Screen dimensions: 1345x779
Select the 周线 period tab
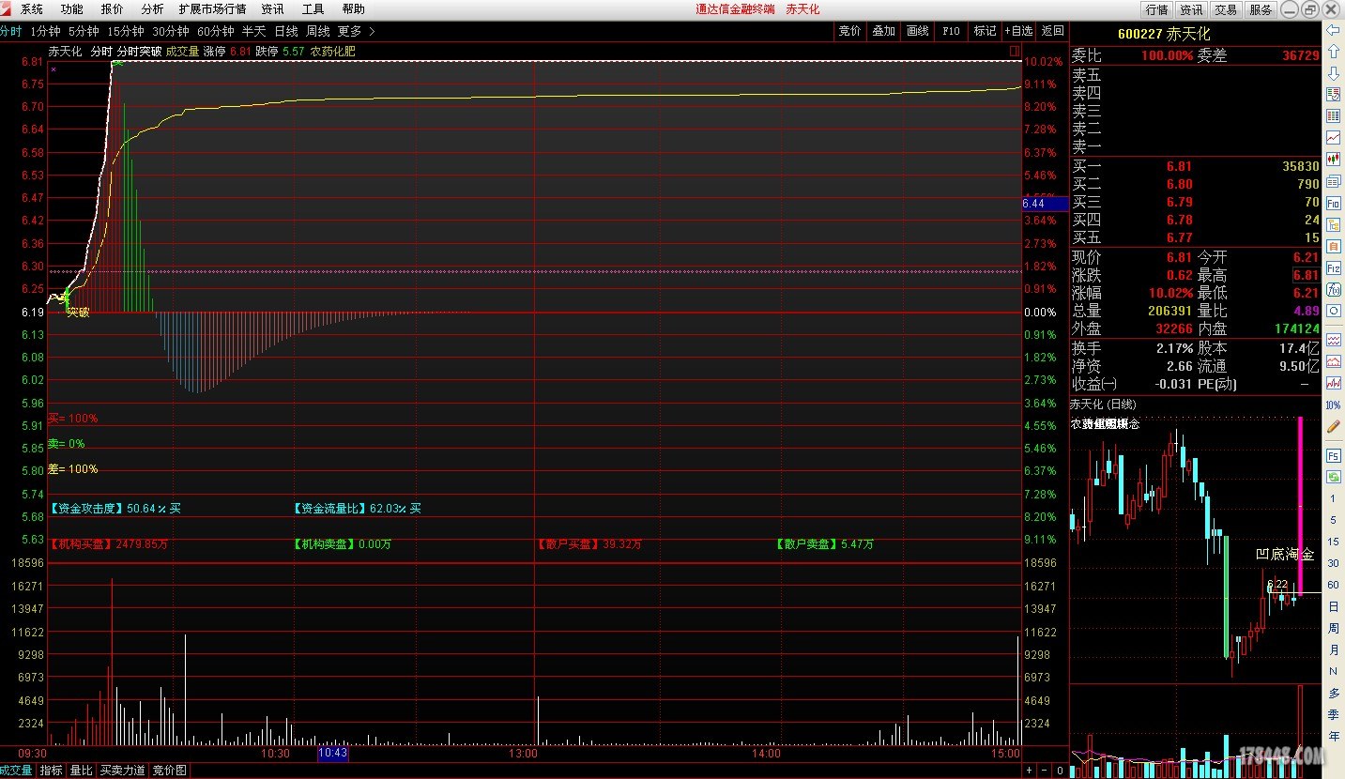318,31
